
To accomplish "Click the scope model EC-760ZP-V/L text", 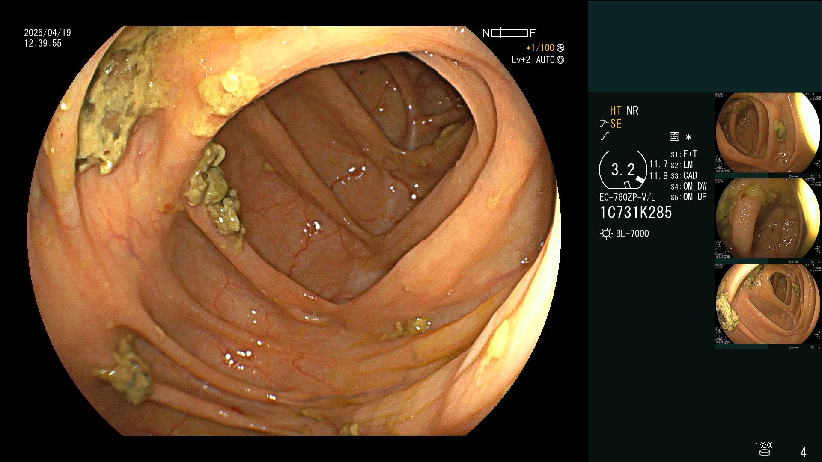I will click(x=627, y=198).
